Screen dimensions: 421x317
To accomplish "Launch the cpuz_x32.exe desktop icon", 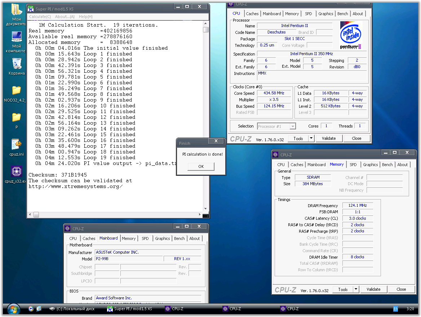I will click(15, 174).
